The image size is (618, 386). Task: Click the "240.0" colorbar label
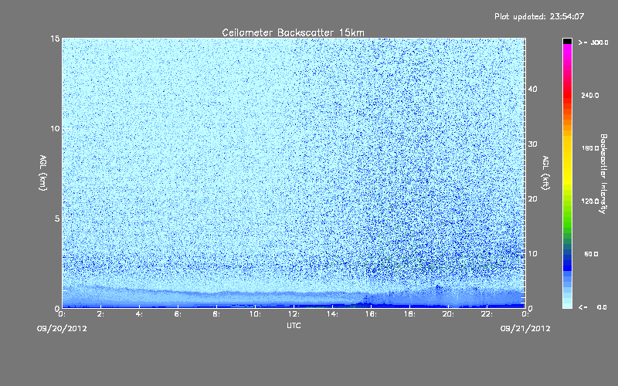pyautogui.click(x=590, y=95)
